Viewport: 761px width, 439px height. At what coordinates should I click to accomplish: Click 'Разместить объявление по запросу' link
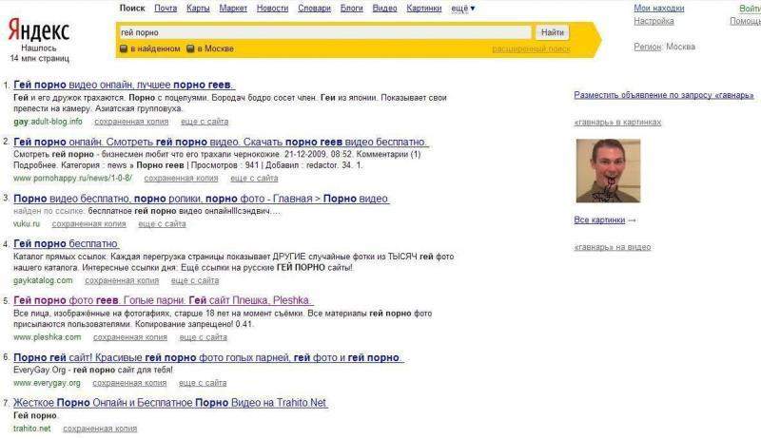663,95
